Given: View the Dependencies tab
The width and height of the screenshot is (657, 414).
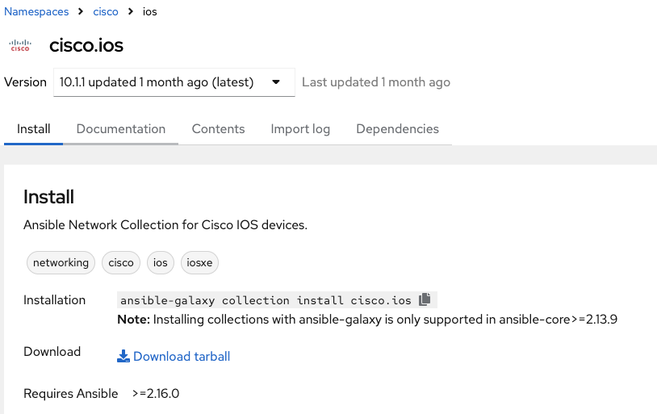Looking at the screenshot, I should pyautogui.click(x=397, y=129).
